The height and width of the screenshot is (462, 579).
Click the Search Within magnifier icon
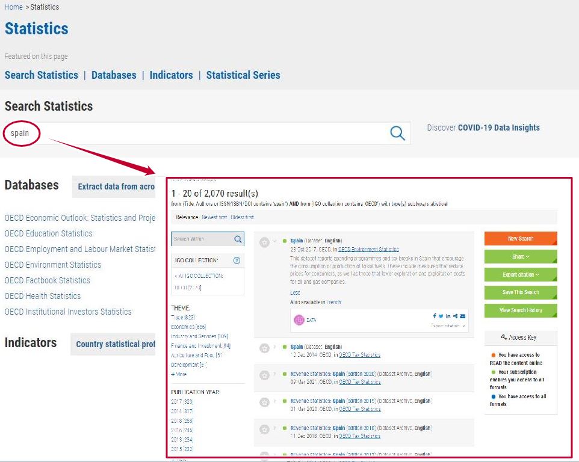tap(238, 239)
